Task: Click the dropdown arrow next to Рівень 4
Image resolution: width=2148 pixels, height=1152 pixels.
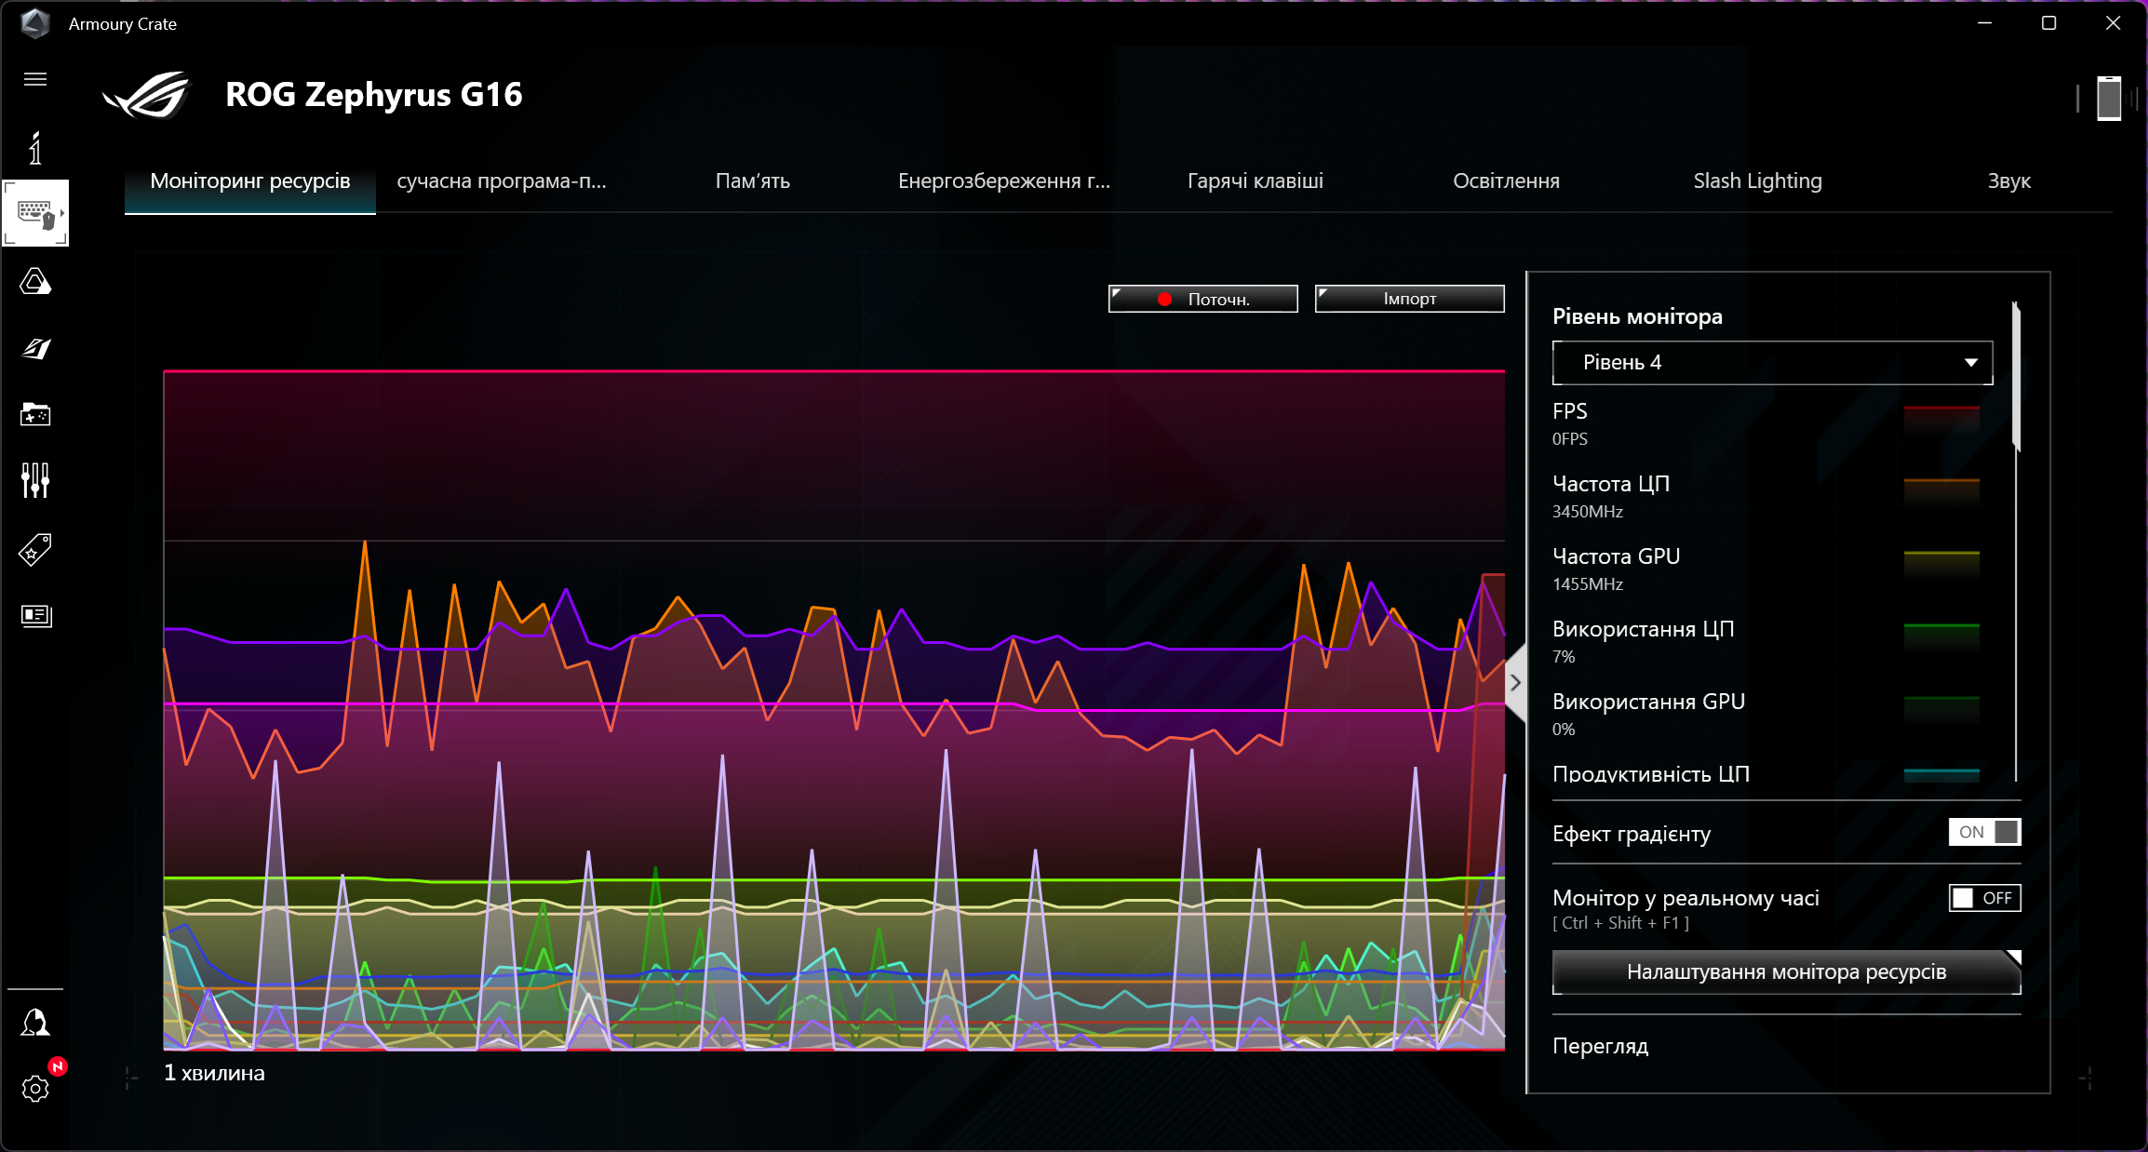Action: coord(1970,363)
